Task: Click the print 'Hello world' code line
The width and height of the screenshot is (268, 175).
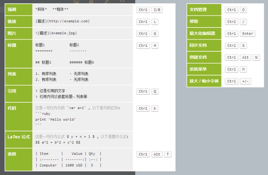Action: coord(55,119)
